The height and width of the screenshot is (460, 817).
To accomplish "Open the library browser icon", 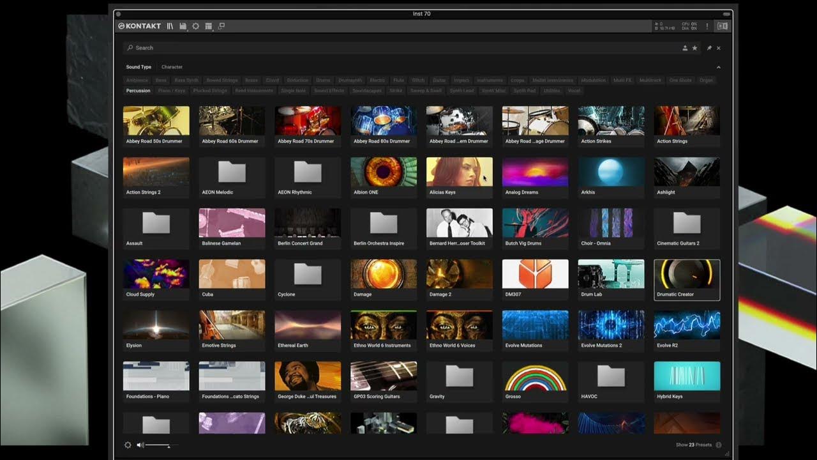I will [x=170, y=26].
